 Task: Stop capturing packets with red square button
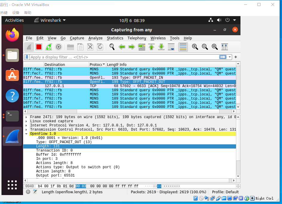(x=39, y=47)
